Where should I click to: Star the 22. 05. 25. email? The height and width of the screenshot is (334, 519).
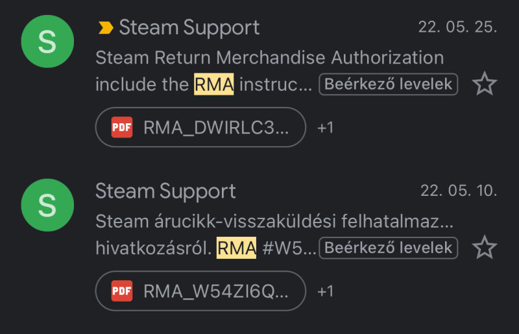484,84
